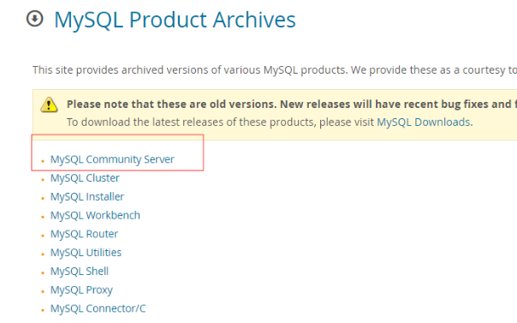Click the download arrow circle icon
This screenshot has height=323, width=517.
click(34, 19)
